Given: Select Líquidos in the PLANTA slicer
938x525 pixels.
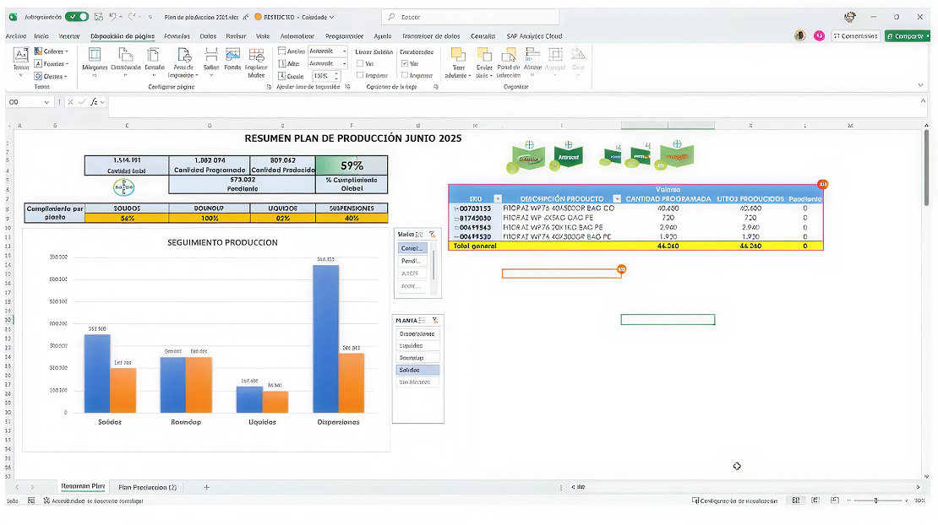Looking at the screenshot, I should coord(417,346).
